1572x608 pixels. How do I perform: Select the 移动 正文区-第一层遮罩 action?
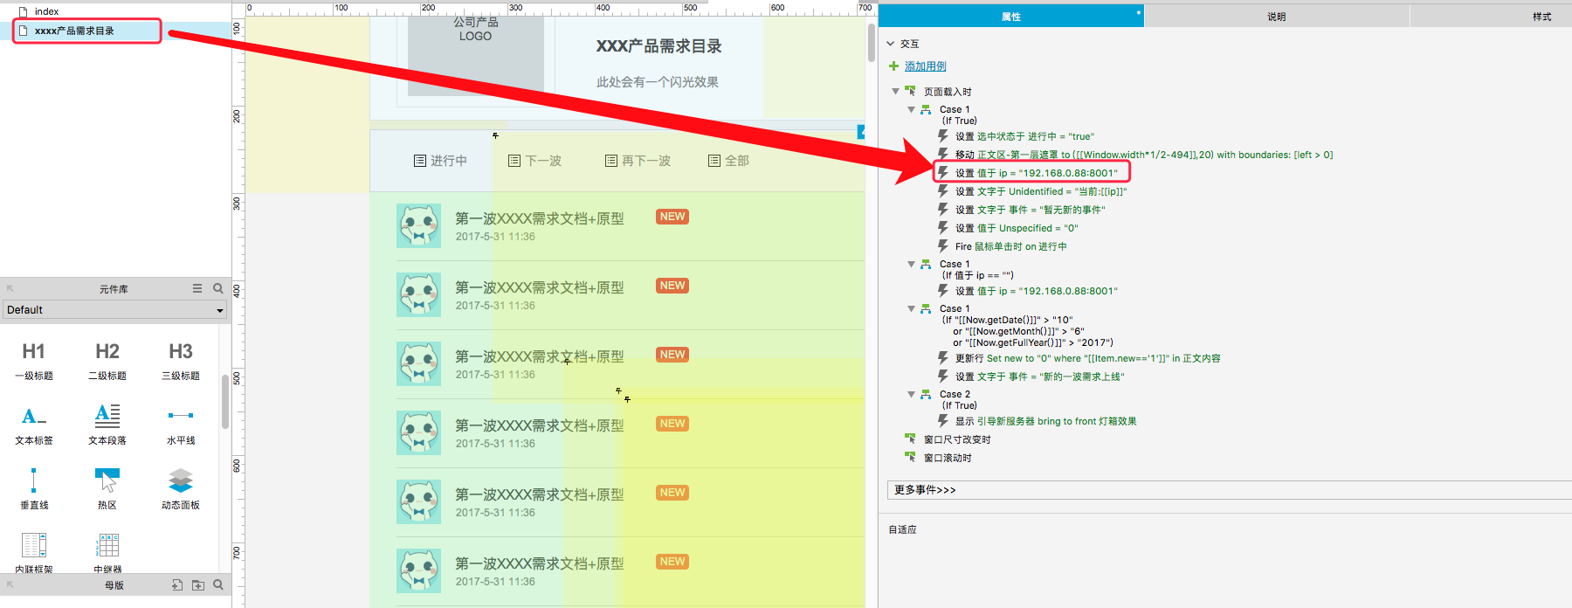1144,155
